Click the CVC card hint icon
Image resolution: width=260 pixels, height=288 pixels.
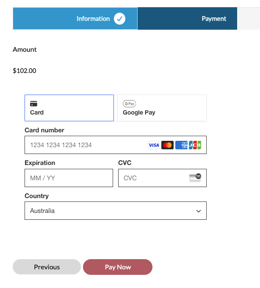click(x=195, y=178)
